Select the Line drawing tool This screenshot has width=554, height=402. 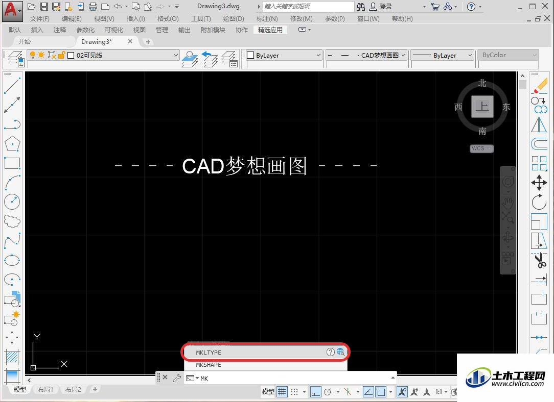(x=12, y=86)
